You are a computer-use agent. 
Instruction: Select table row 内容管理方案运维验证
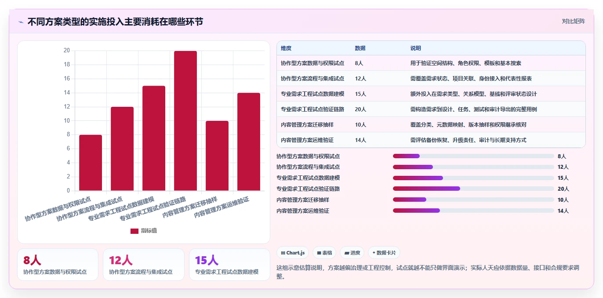tap(431, 140)
